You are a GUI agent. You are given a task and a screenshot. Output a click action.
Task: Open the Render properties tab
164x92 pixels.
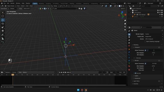[x=129, y=34]
